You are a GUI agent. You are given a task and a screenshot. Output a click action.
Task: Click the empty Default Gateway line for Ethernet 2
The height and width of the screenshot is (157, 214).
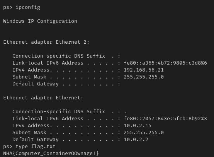pos(66,84)
